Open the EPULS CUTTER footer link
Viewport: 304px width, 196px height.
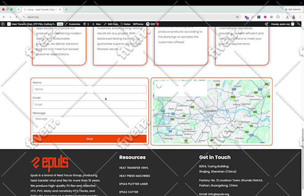tap(129, 192)
